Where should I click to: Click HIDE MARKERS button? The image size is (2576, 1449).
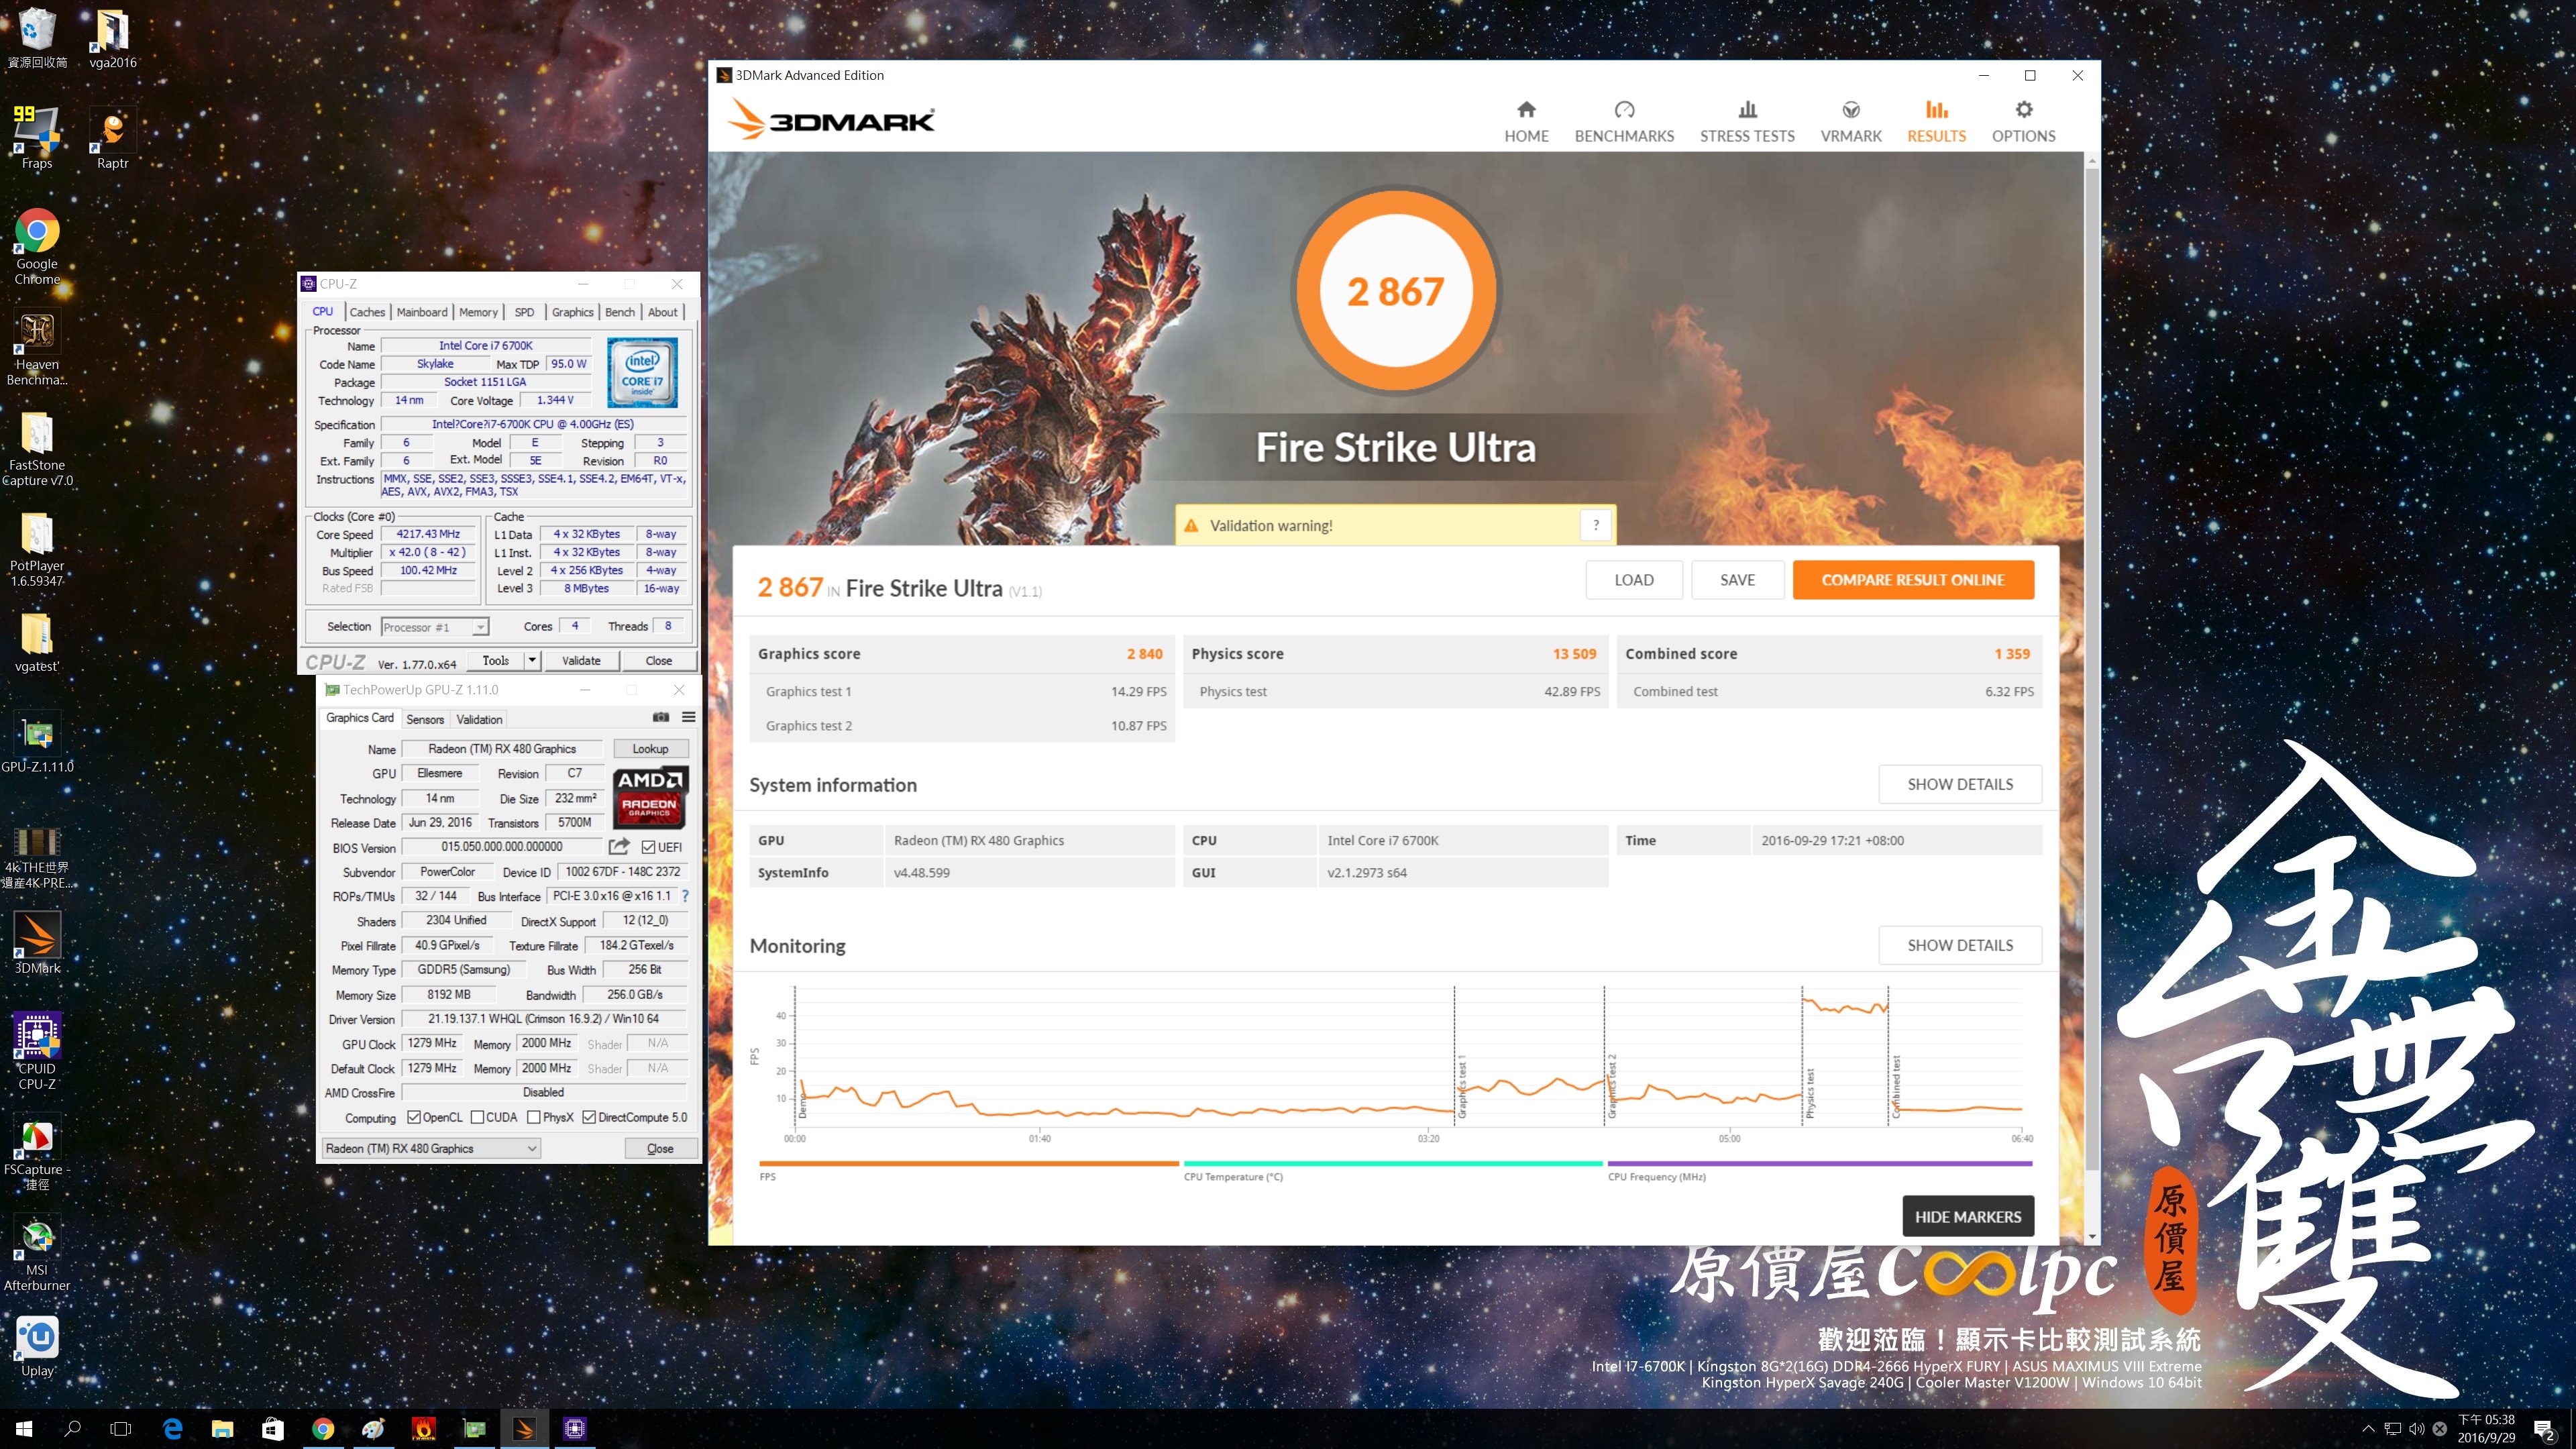(1967, 1217)
